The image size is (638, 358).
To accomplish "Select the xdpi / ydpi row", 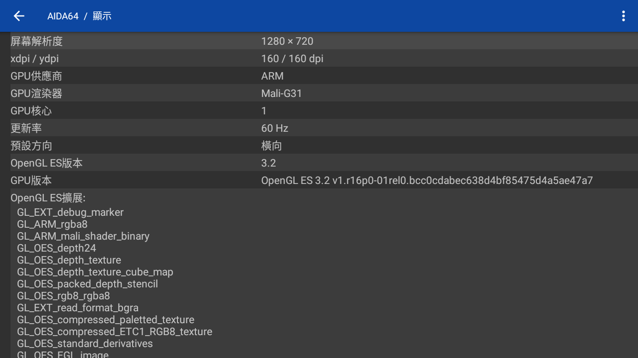I will pyautogui.click(x=319, y=59).
